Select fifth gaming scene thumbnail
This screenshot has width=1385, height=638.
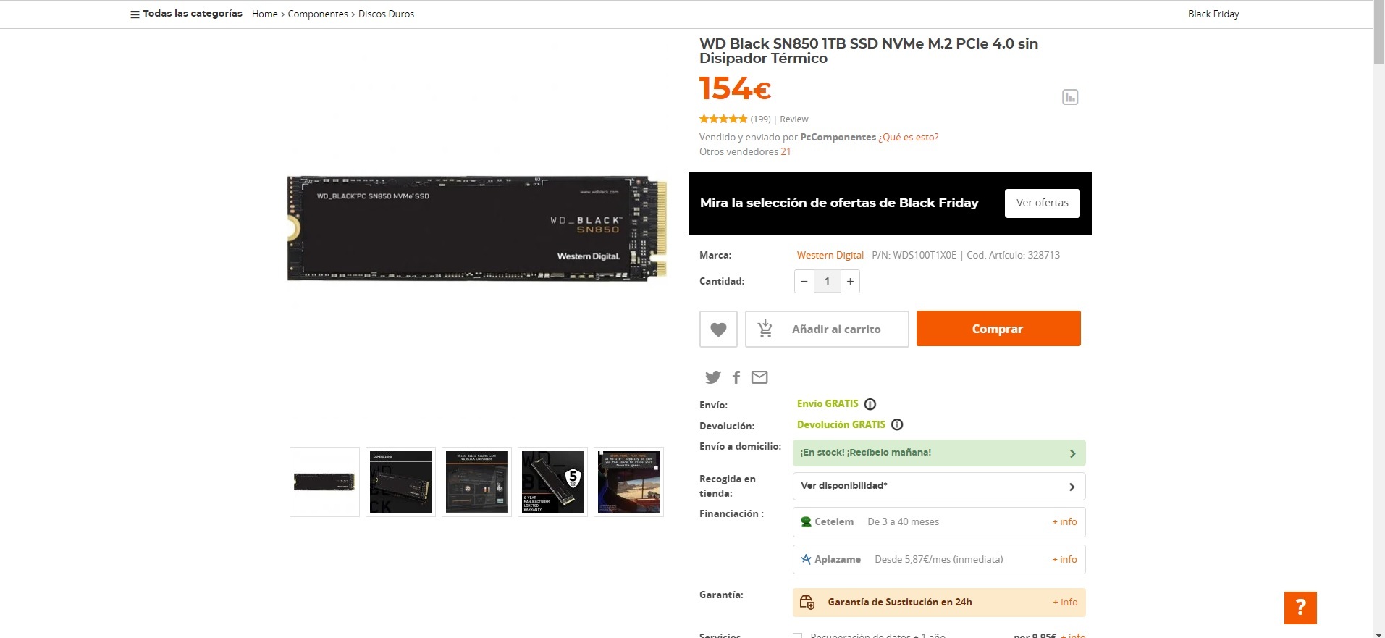click(x=628, y=482)
